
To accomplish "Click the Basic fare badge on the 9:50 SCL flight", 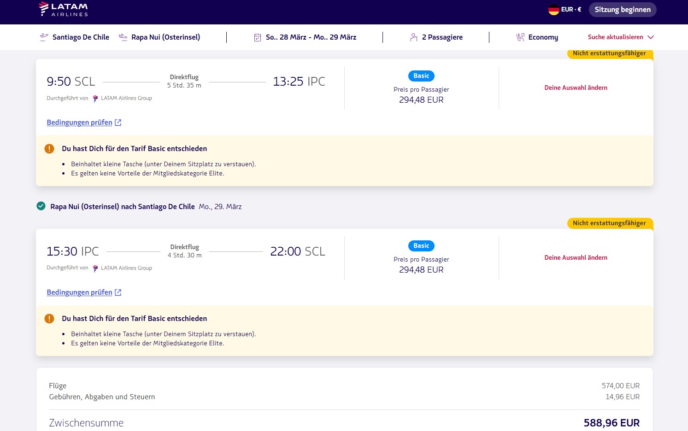I will coord(421,76).
